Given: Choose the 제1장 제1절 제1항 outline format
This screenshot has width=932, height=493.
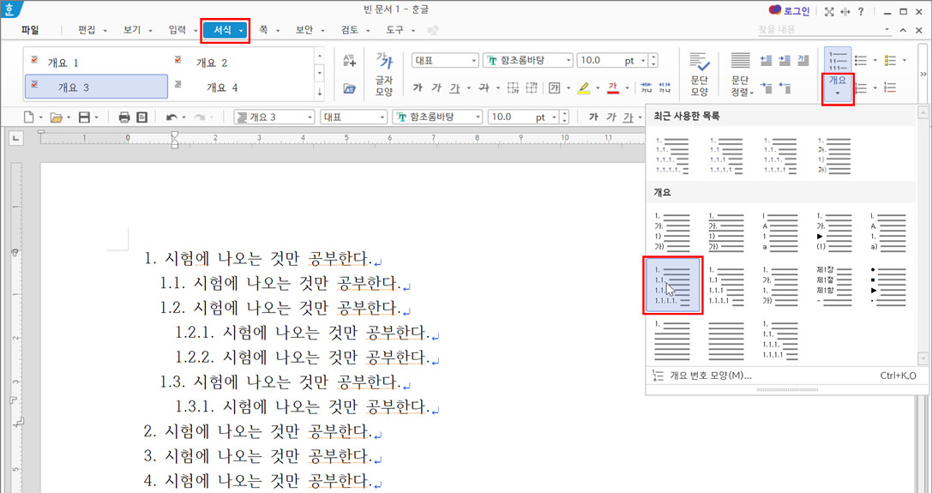Looking at the screenshot, I should click(834, 286).
